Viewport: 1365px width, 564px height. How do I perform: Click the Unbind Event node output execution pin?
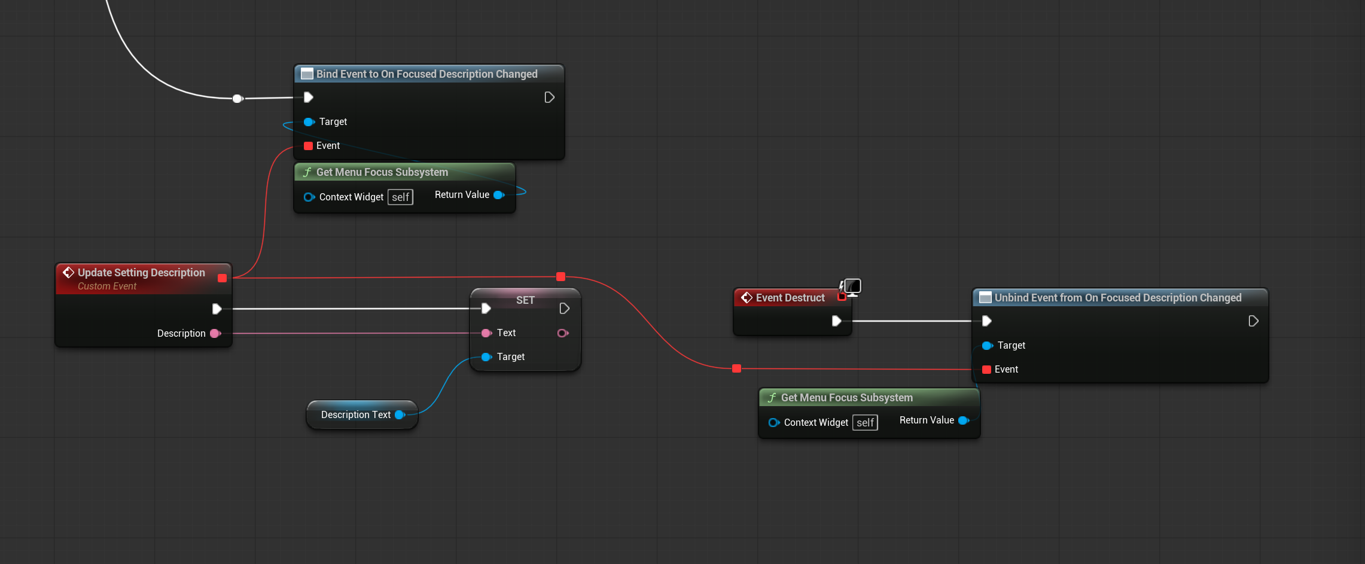(1254, 321)
